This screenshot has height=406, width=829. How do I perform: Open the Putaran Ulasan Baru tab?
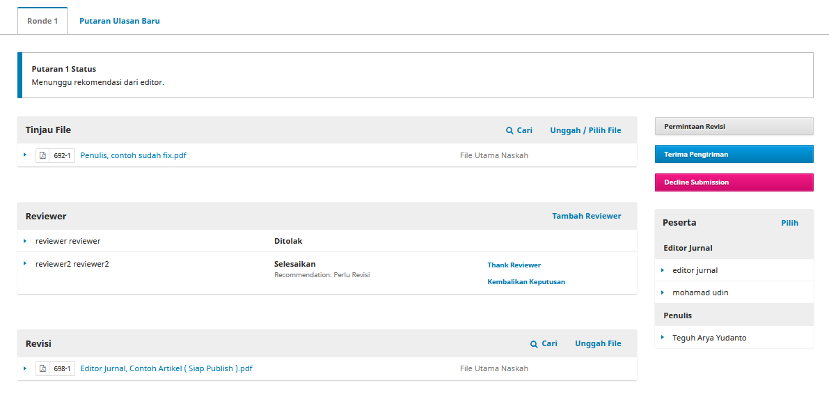120,21
